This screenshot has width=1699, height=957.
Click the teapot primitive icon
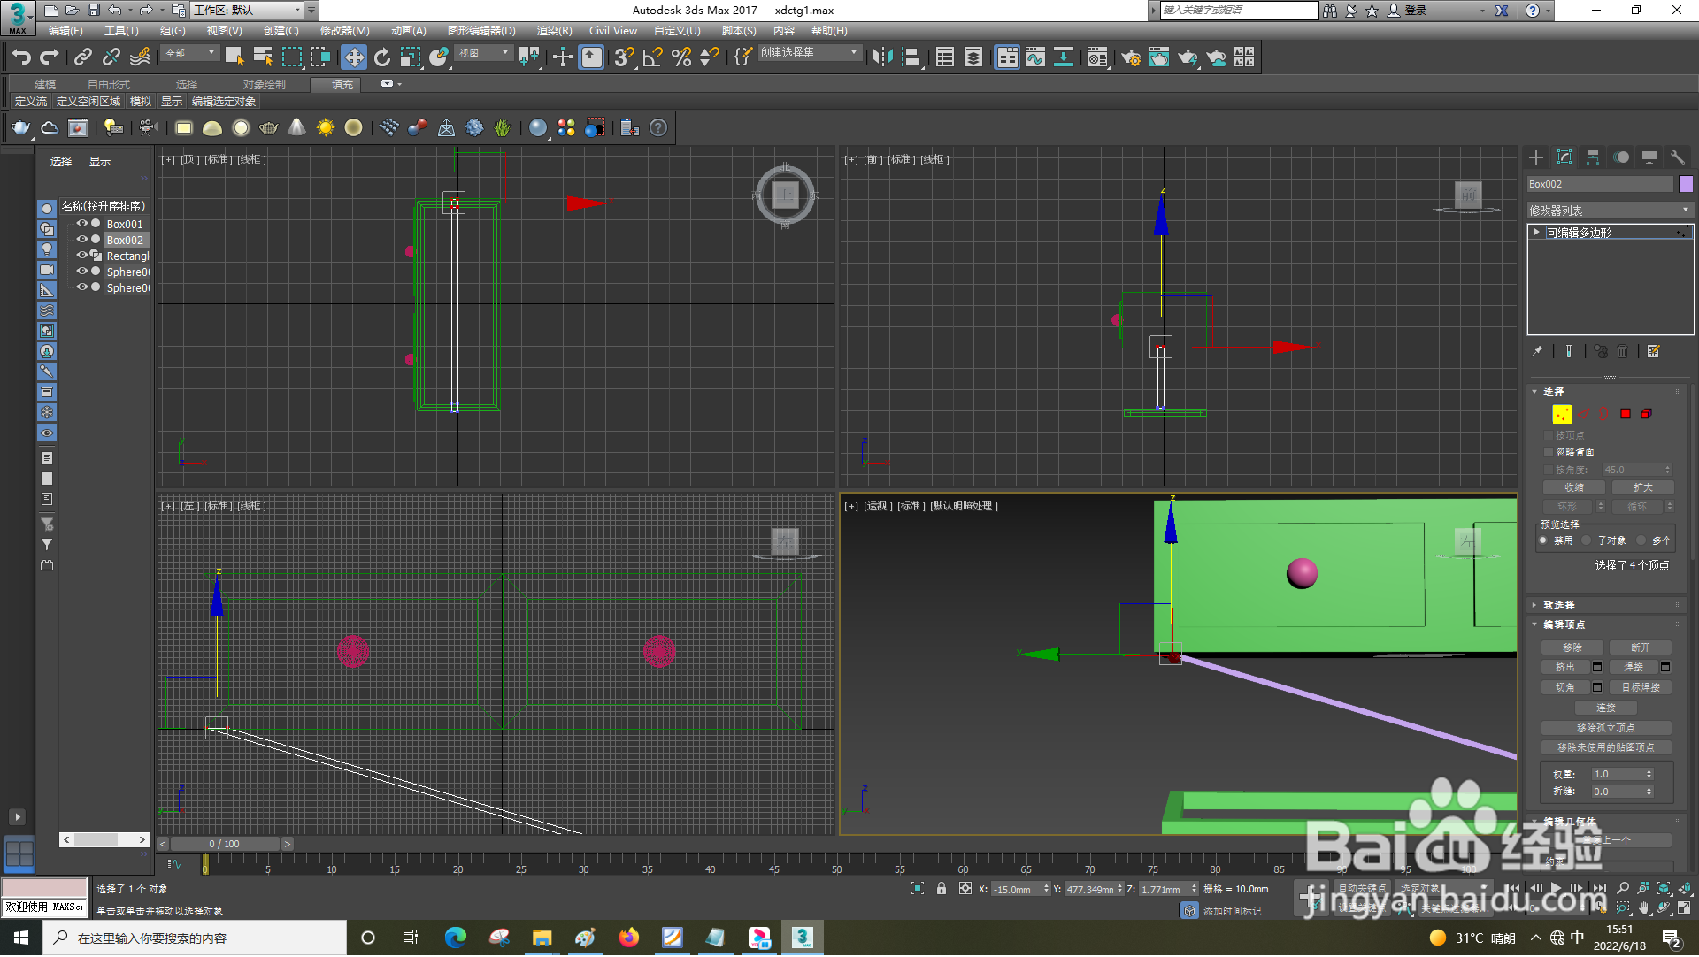coord(20,128)
